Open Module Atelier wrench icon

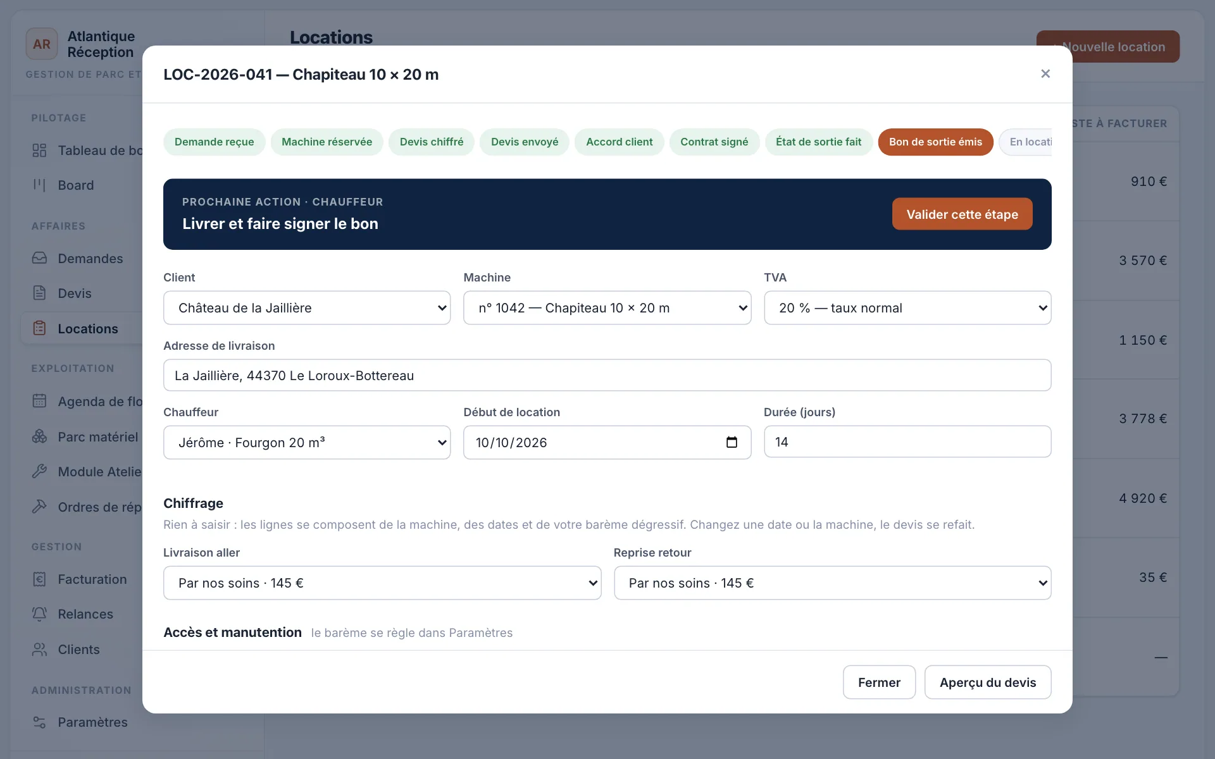(39, 471)
